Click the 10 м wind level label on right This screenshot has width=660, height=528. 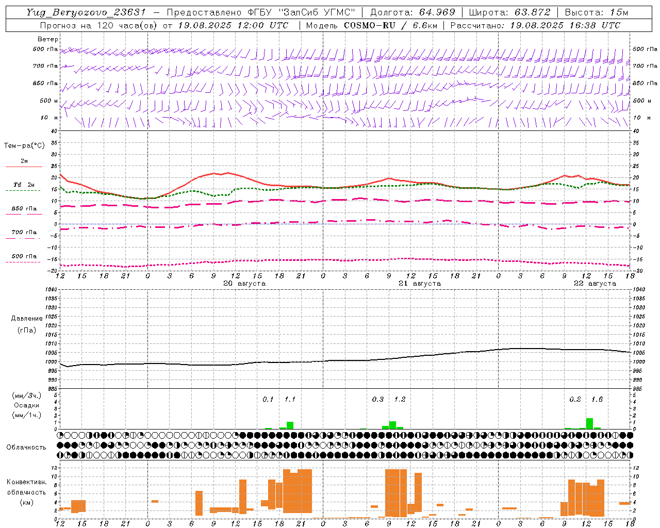click(641, 118)
